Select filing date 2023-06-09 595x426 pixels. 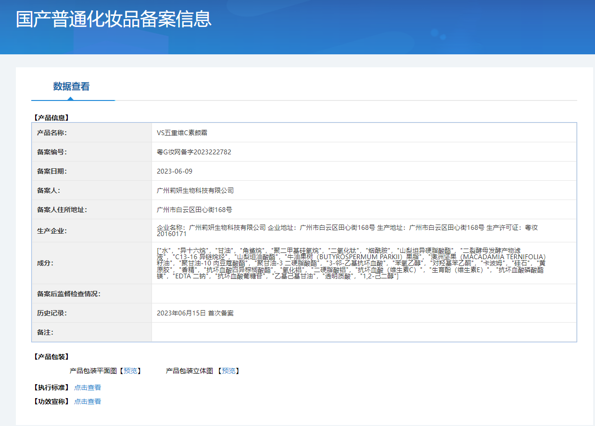tap(175, 171)
